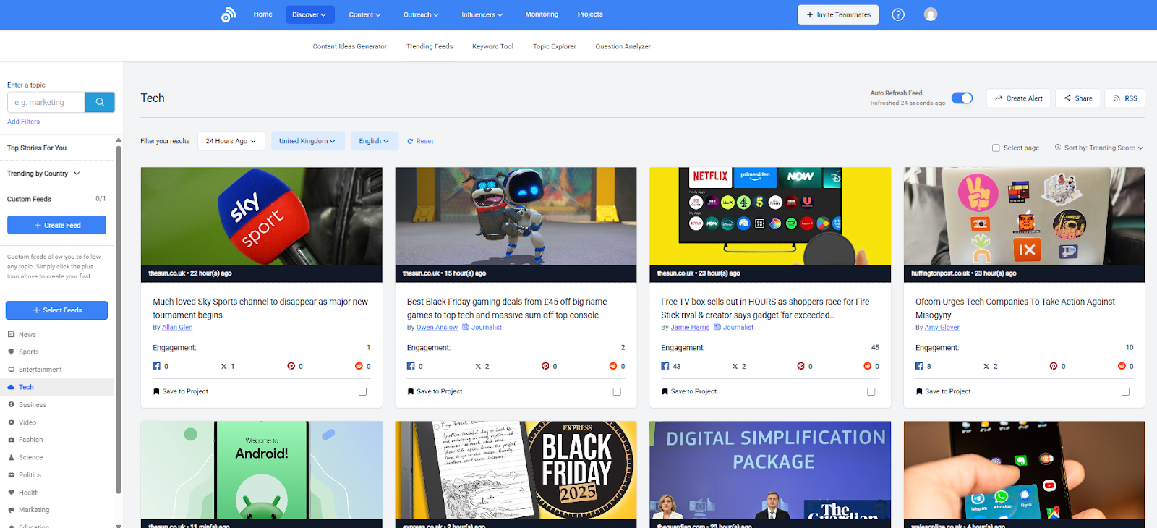Open the 24 Hours Ago dropdown
This screenshot has height=528, width=1157.
click(231, 141)
